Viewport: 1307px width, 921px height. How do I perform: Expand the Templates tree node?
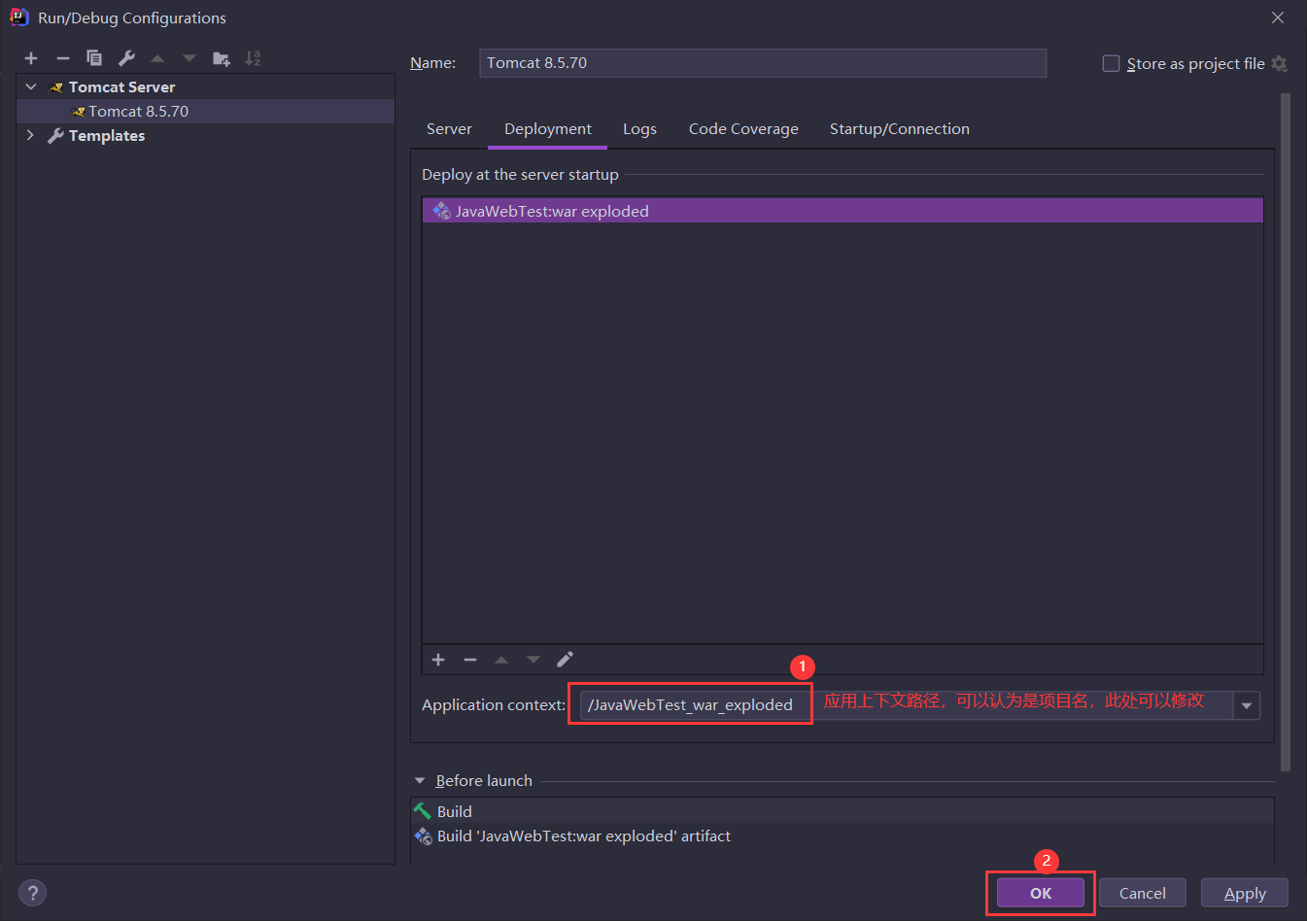click(x=31, y=135)
